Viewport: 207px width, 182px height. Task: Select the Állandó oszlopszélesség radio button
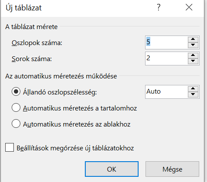[x=16, y=91]
